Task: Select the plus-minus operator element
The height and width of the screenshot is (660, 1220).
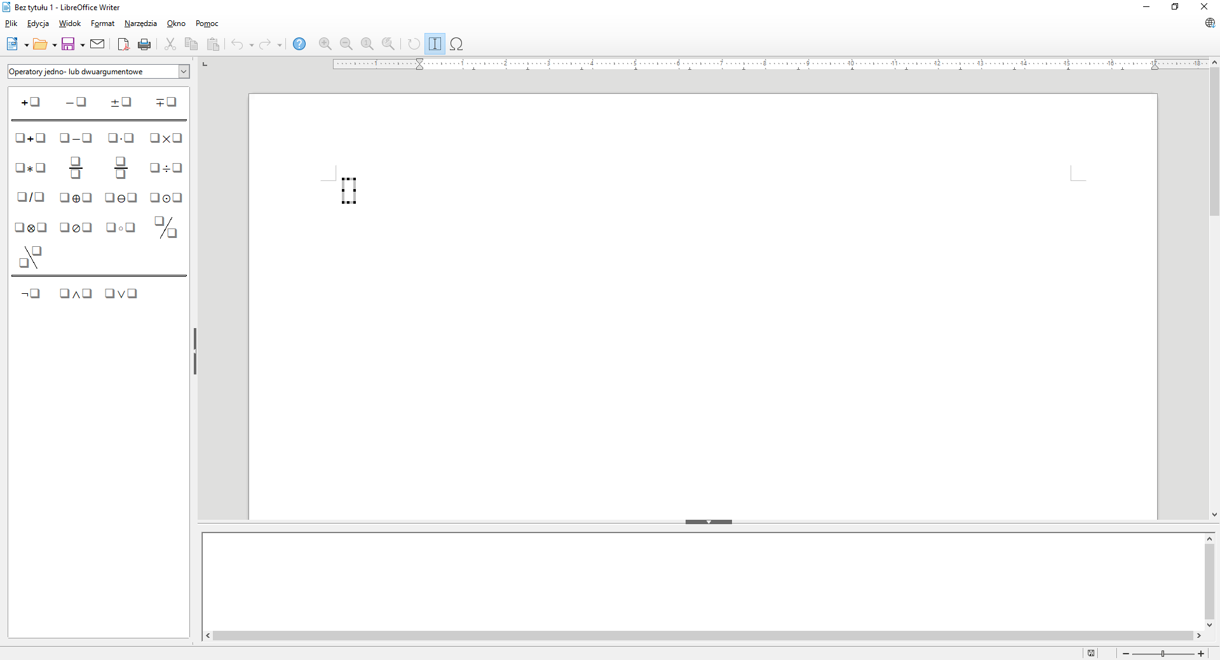Action: point(121,102)
